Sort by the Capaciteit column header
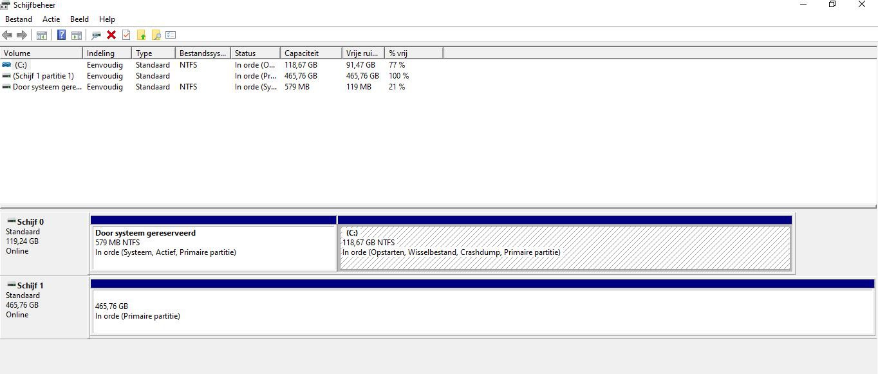 tap(311, 53)
